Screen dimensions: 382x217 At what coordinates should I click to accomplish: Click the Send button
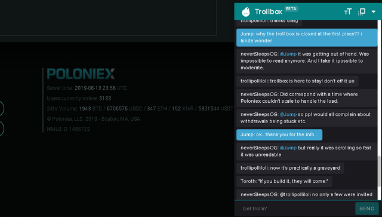(367, 209)
